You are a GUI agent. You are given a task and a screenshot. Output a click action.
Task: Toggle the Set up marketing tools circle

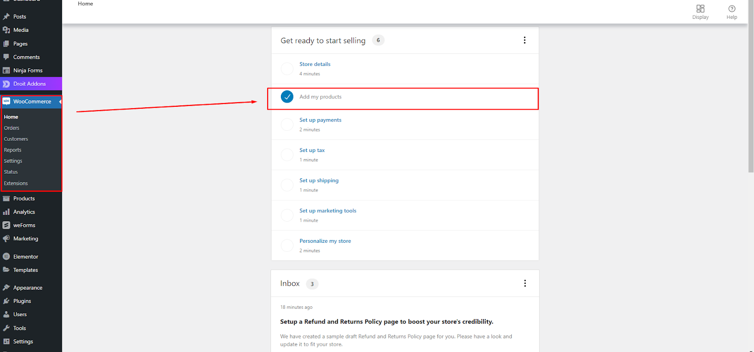coord(287,215)
